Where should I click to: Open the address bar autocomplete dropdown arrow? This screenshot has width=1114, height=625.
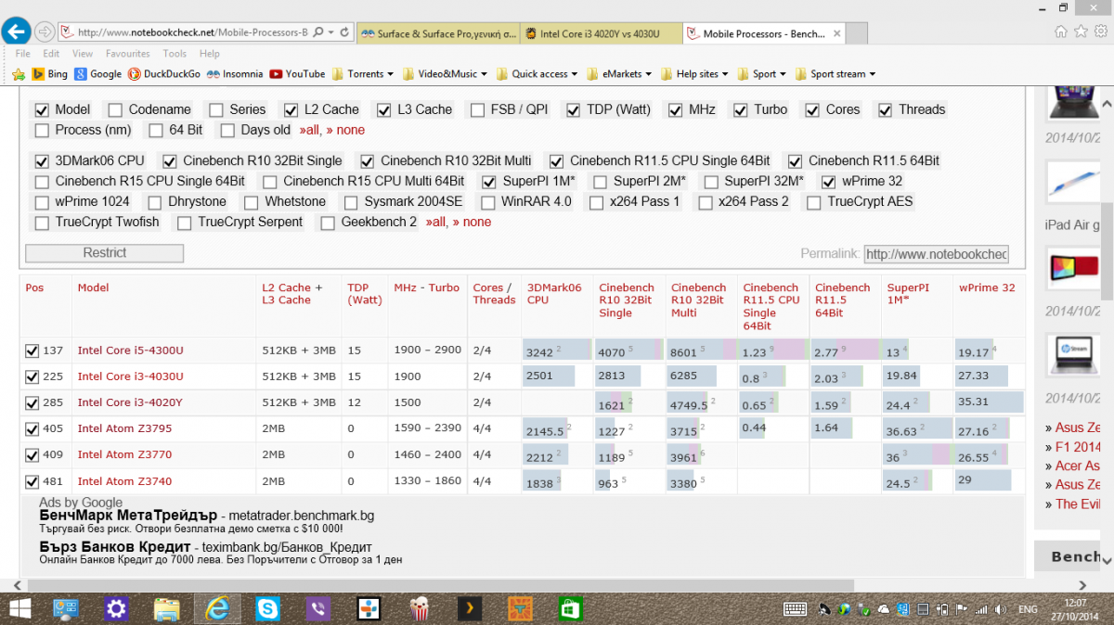(x=332, y=32)
